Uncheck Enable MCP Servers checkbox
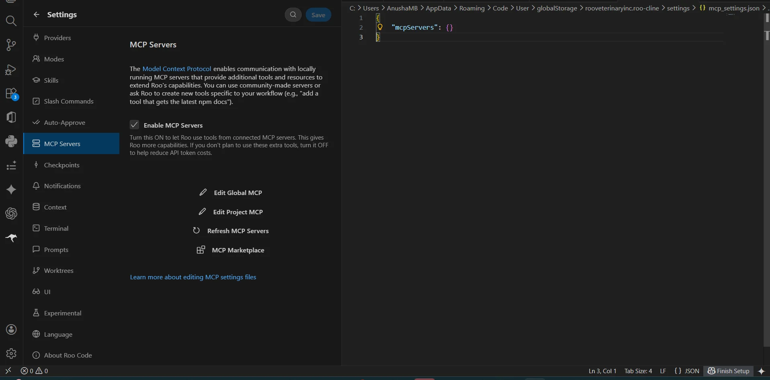The width and height of the screenshot is (770, 380). click(x=135, y=125)
